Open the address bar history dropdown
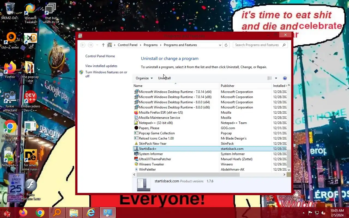 pyautogui.click(x=220, y=45)
